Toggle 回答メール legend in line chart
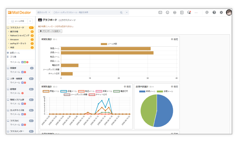This screenshot has height=143, width=238. click(x=104, y=91)
